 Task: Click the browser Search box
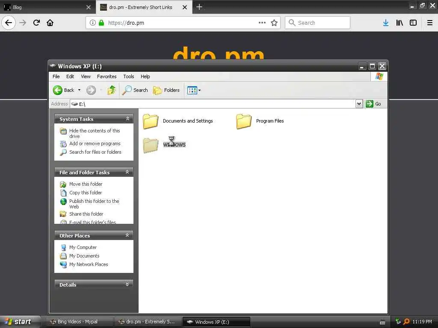click(x=317, y=23)
